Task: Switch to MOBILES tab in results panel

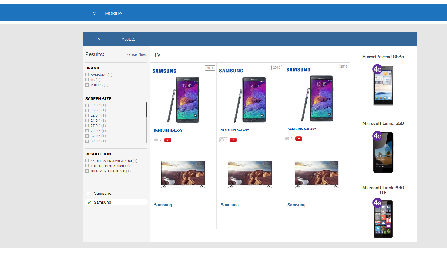Action: [128, 39]
